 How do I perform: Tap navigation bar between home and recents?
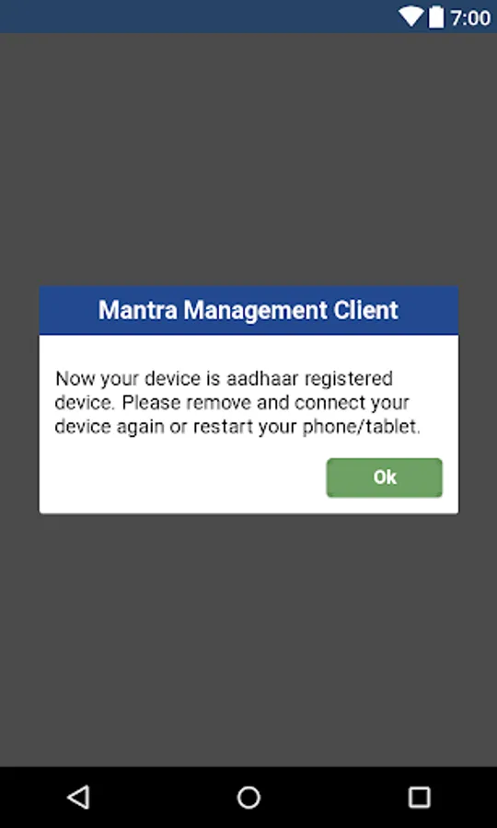334,798
